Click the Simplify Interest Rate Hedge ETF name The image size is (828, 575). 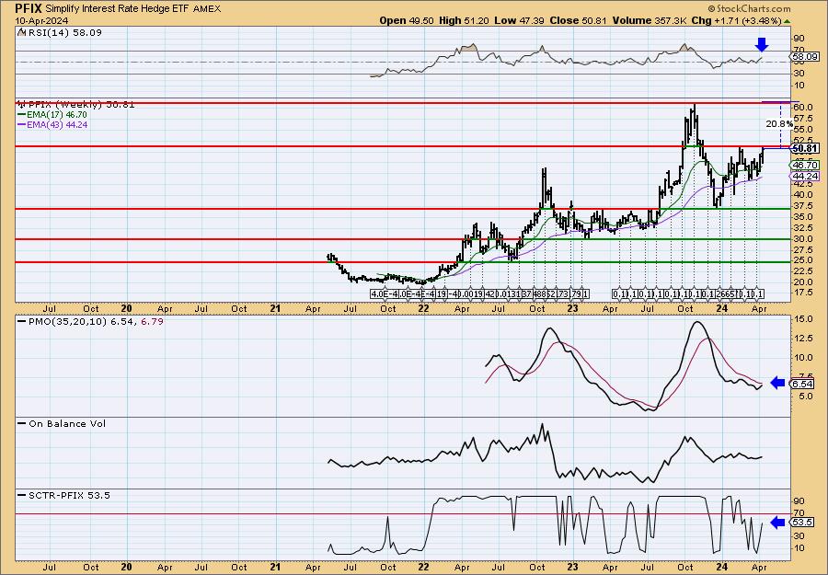tap(118, 8)
